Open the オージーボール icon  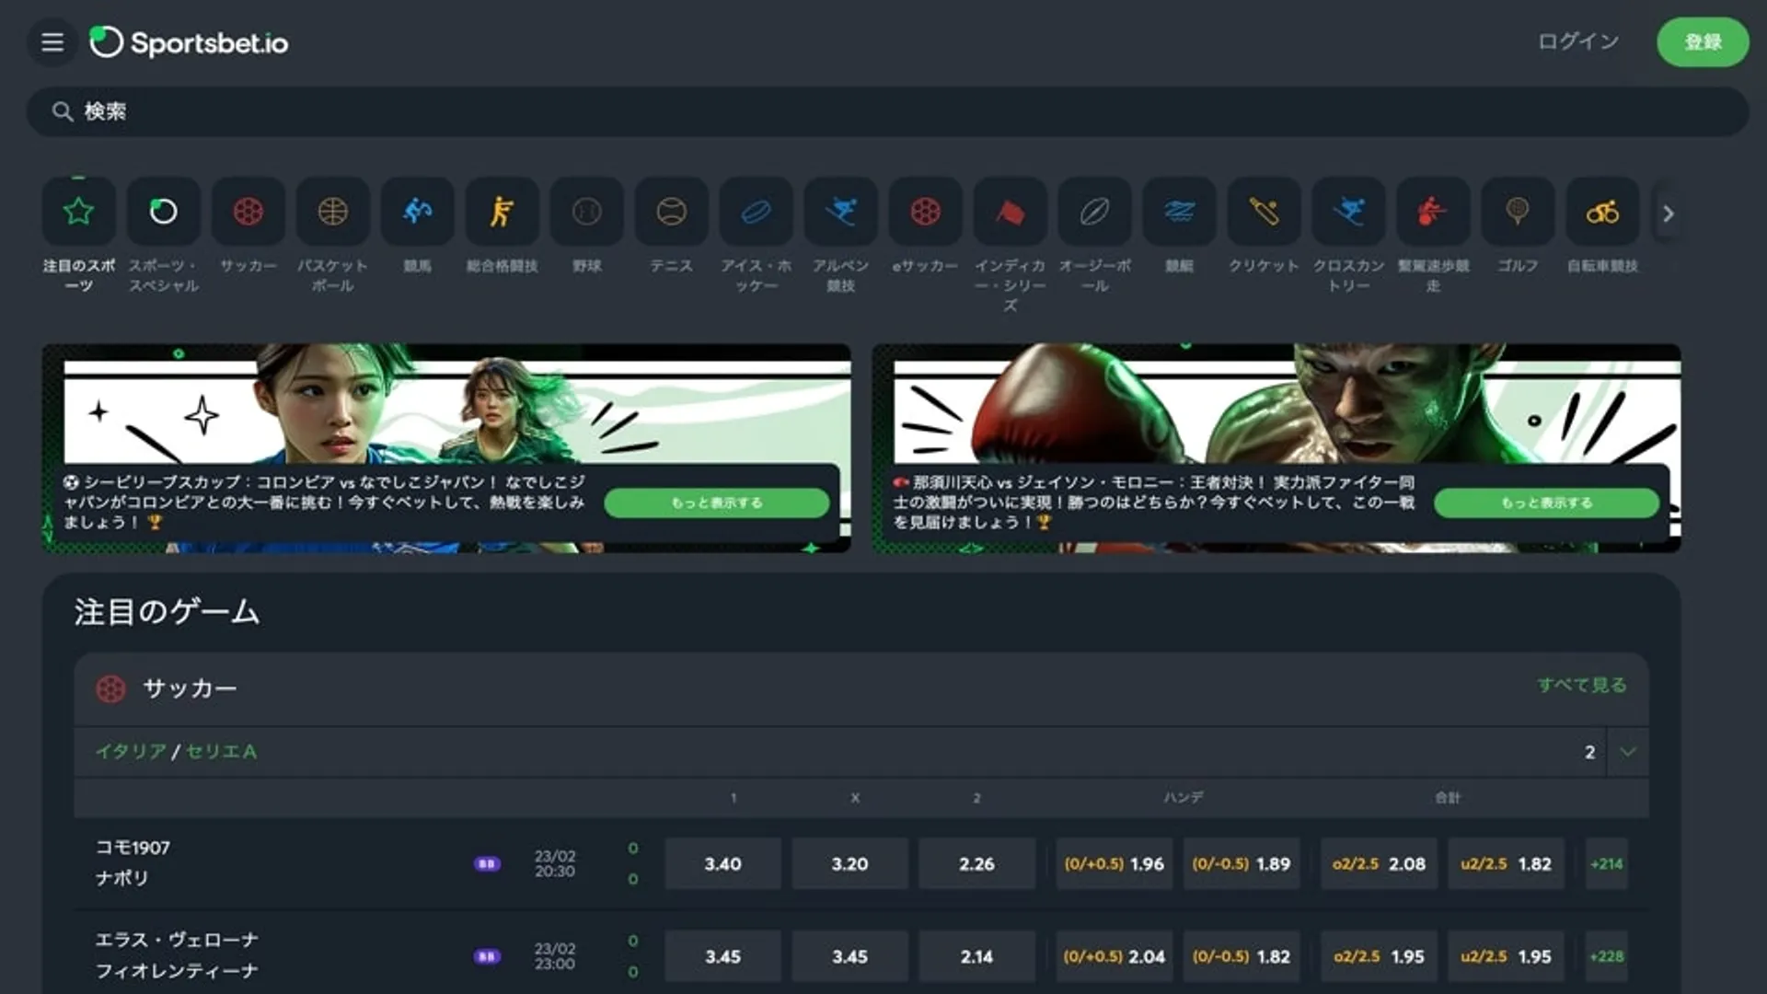tap(1095, 212)
